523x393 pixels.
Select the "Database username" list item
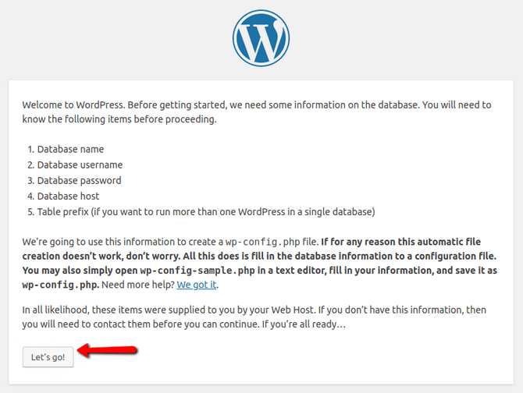pos(80,165)
